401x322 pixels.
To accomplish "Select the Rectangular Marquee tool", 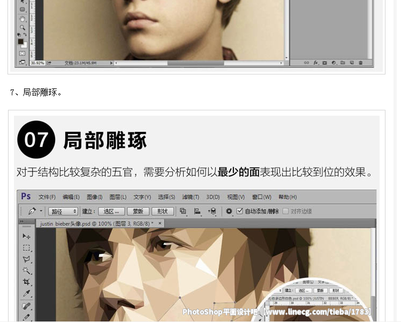I will point(26,248).
